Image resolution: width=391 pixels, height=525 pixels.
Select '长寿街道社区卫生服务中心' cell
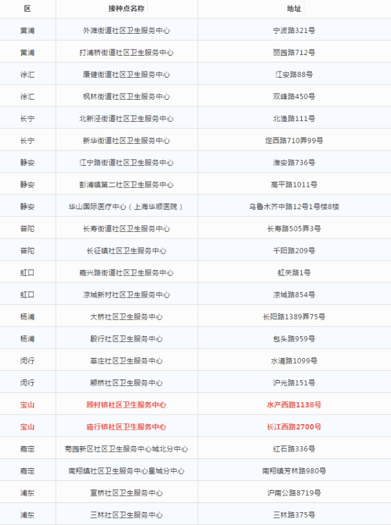point(126,229)
